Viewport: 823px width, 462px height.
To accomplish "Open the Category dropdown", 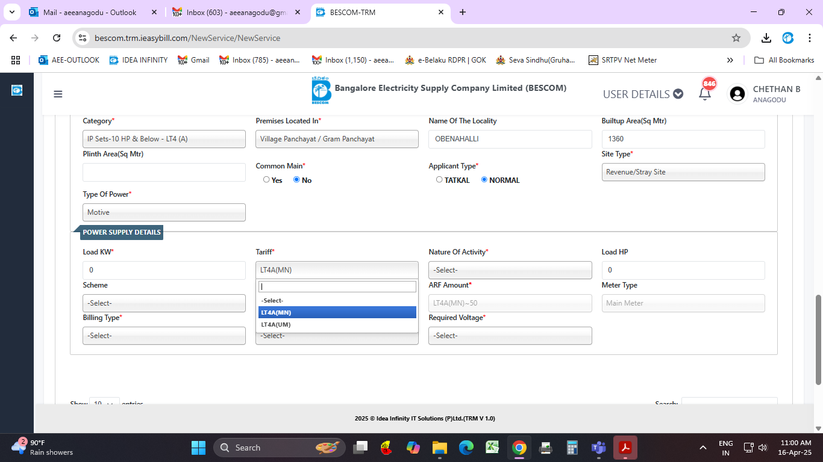I will [x=164, y=139].
